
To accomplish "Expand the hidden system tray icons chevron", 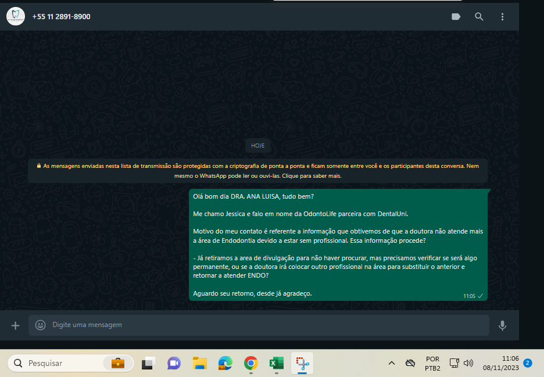I will tap(391, 363).
